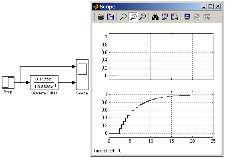Select the Zoom Y-axis tool

pos(143,17)
